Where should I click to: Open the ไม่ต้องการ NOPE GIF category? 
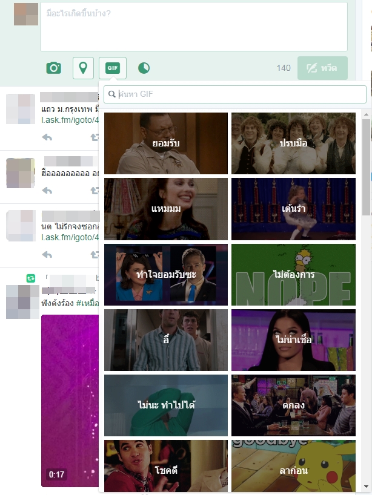(x=293, y=275)
